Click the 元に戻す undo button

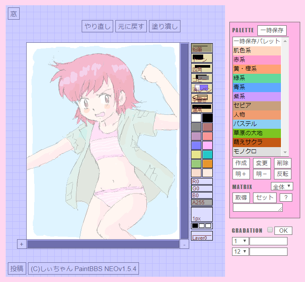tap(131, 27)
